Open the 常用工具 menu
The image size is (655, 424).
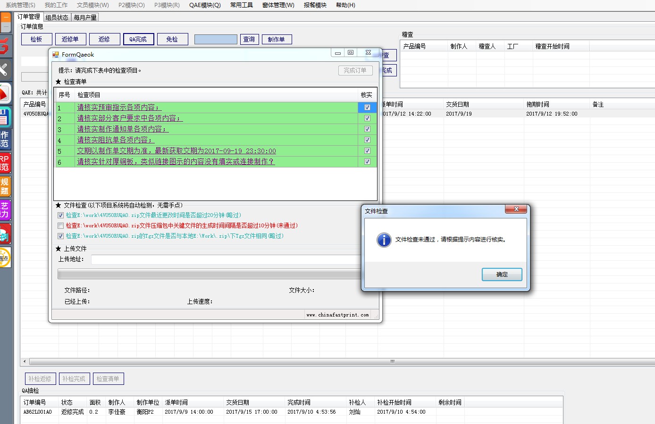coord(241,5)
